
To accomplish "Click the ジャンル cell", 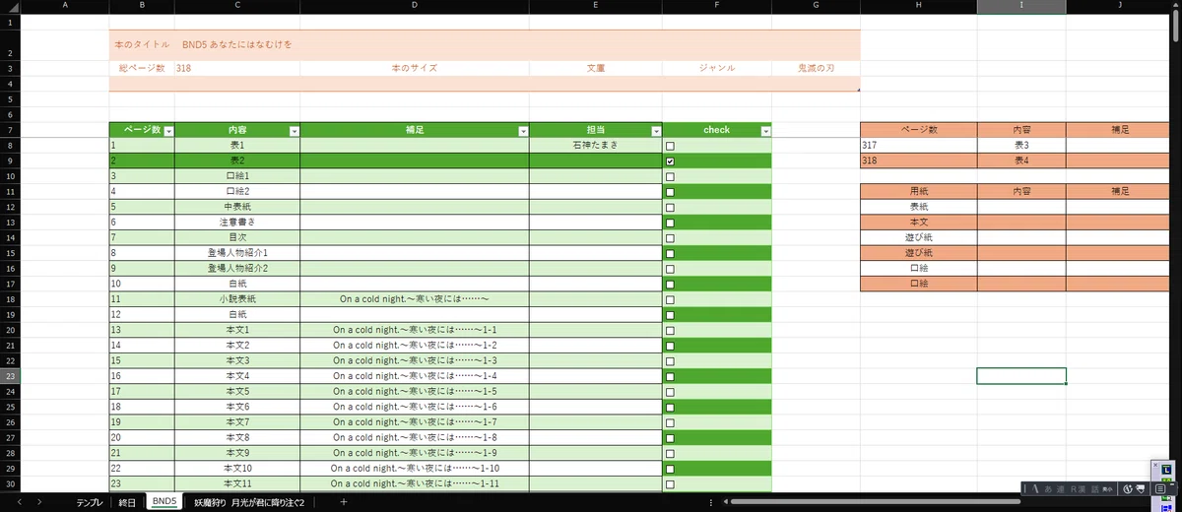I will 717,68.
